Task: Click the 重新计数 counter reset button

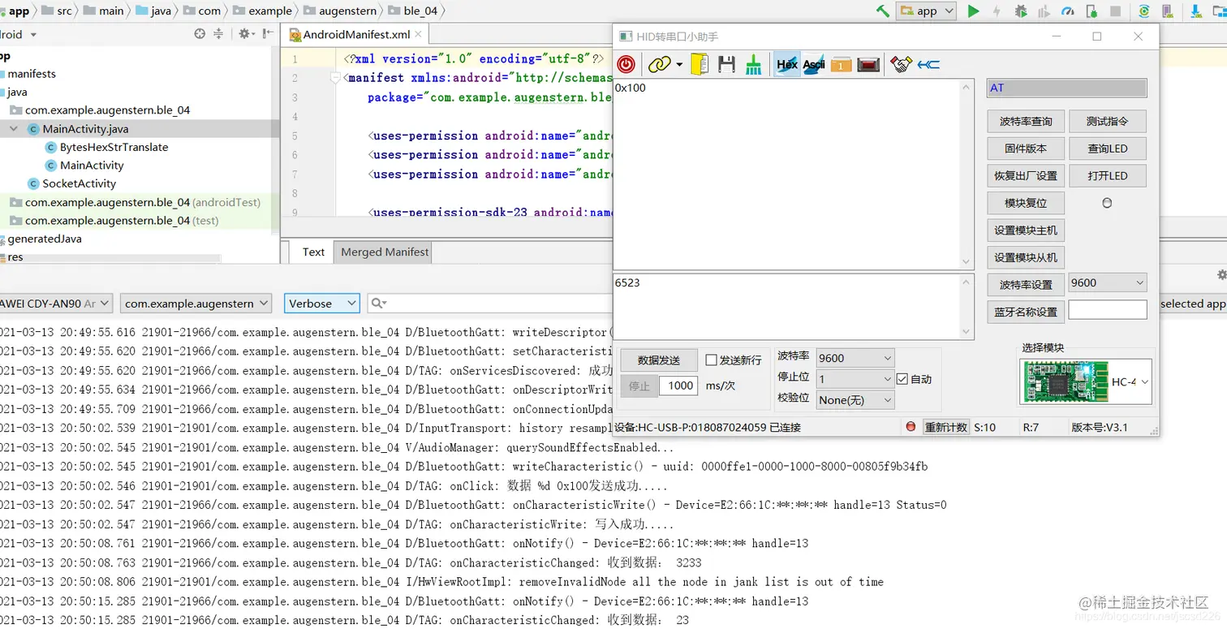Action: (946, 427)
